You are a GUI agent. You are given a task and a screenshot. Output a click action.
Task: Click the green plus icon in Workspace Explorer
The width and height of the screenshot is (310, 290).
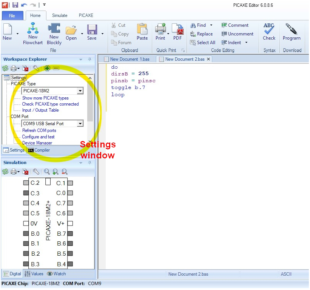(47, 68)
